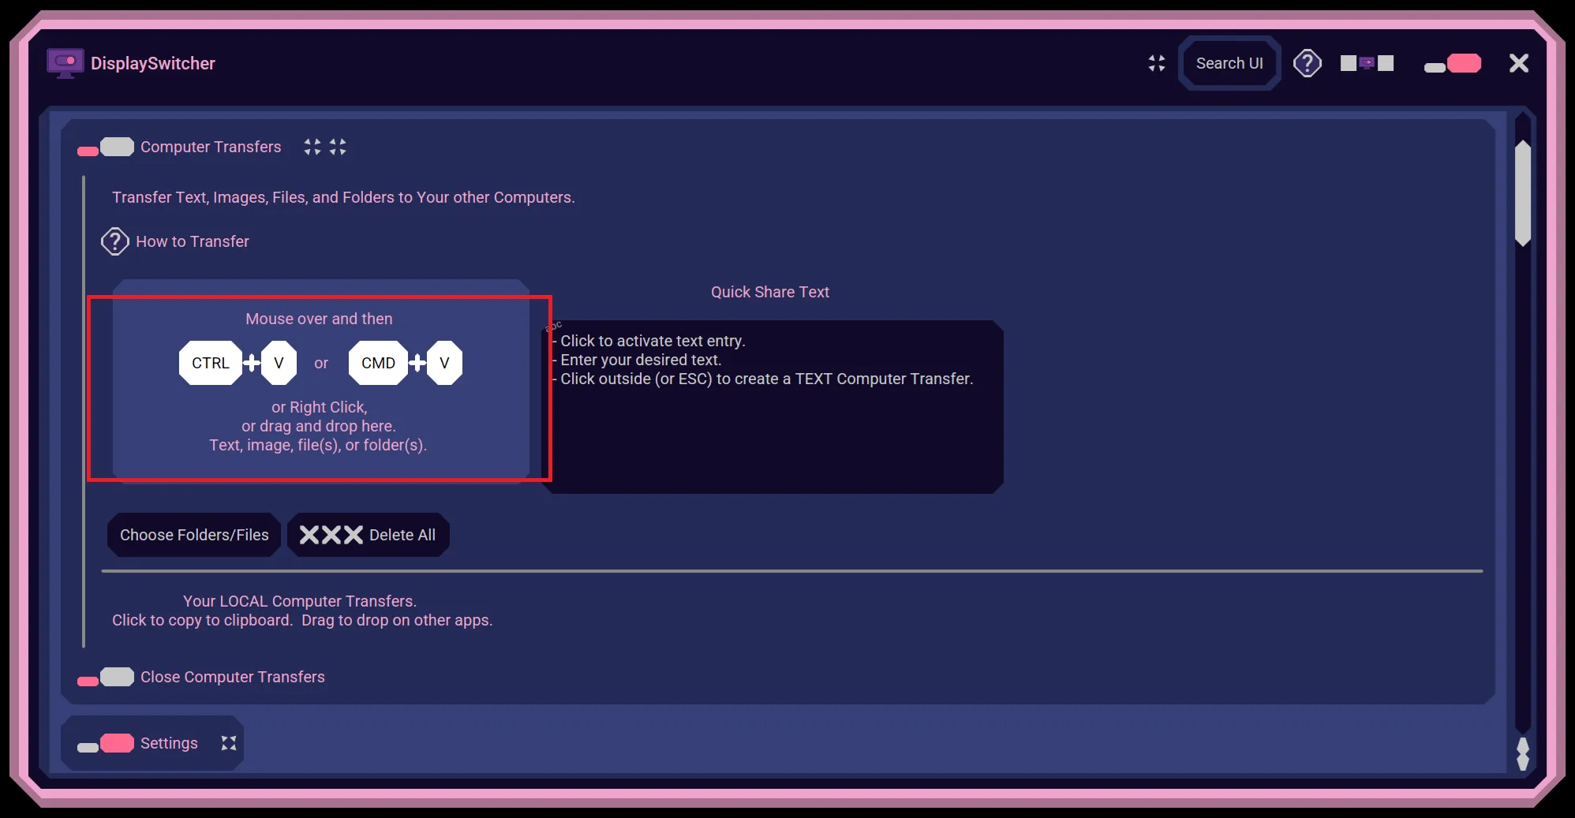Open the How to Transfer help icon
The width and height of the screenshot is (1575, 818).
[x=115, y=241]
